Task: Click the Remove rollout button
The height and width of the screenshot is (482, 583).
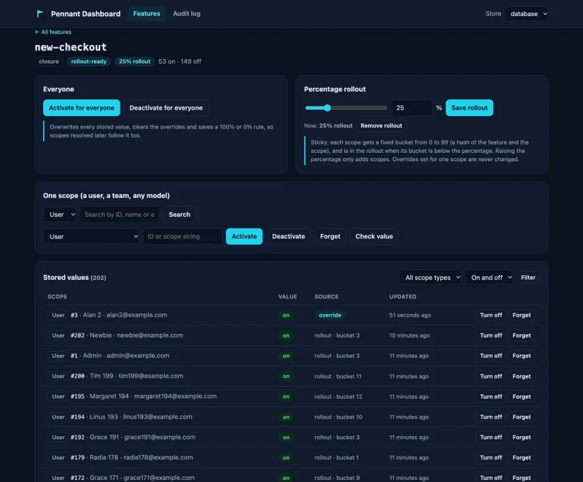Action: pyautogui.click(x=381, y=126)
